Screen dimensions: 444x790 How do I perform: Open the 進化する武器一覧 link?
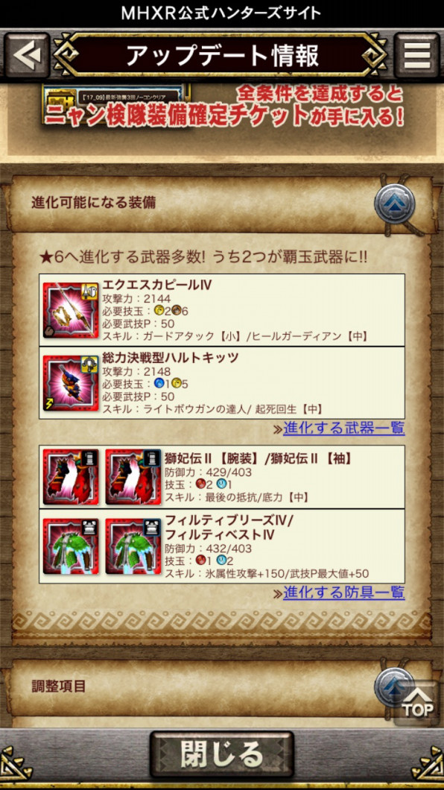coord(344,429)
